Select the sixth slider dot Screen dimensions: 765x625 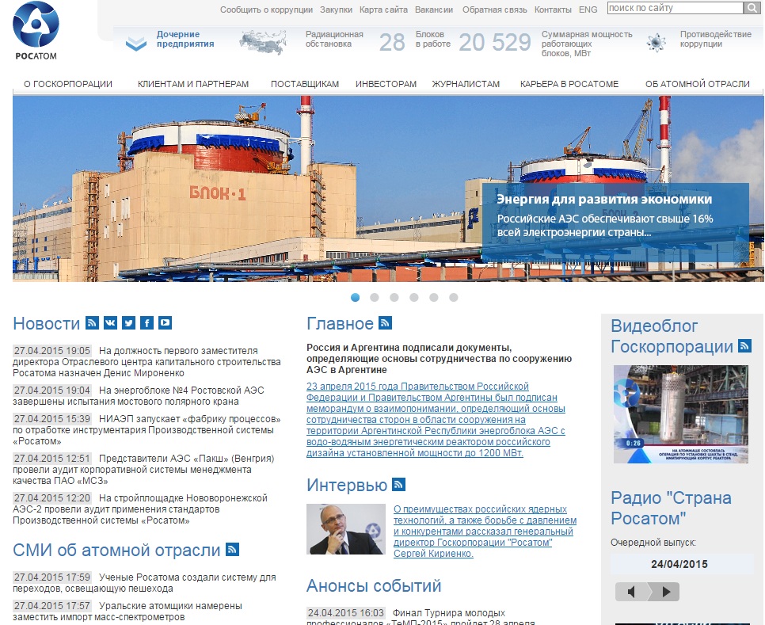click(453, 298)
